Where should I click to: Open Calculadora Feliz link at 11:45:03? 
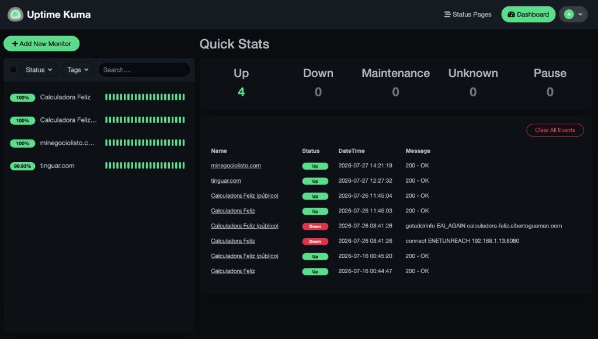(232, 211)
